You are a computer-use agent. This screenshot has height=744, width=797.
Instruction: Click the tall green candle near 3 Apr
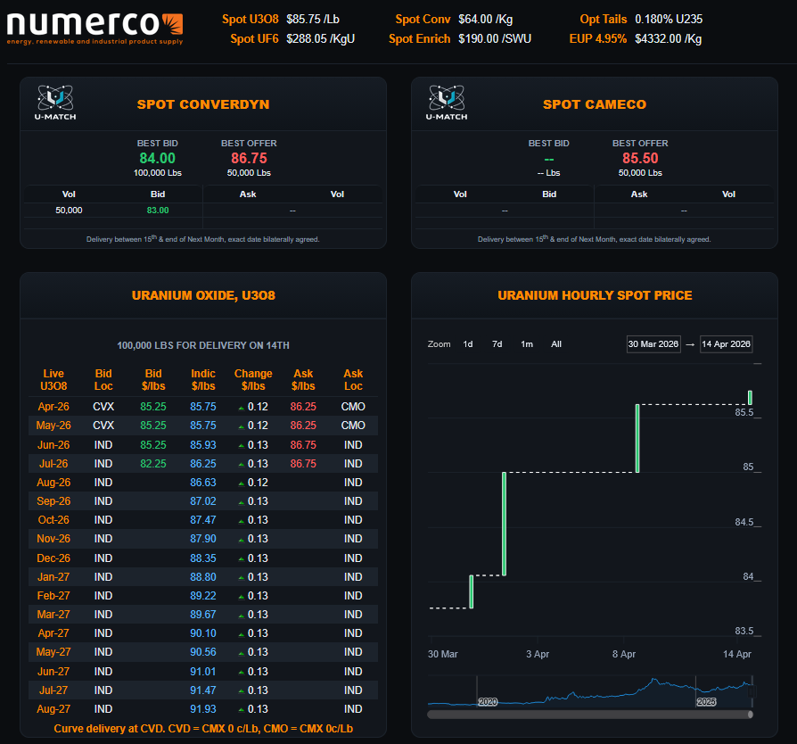point(505,524)
